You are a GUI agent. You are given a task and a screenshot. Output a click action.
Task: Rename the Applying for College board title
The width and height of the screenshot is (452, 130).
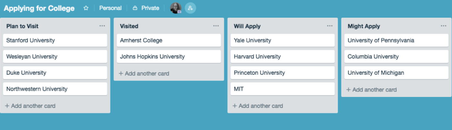pyautogui.click(x=39, y=8)
